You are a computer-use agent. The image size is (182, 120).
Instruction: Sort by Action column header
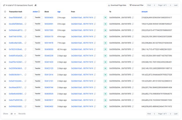35,11
